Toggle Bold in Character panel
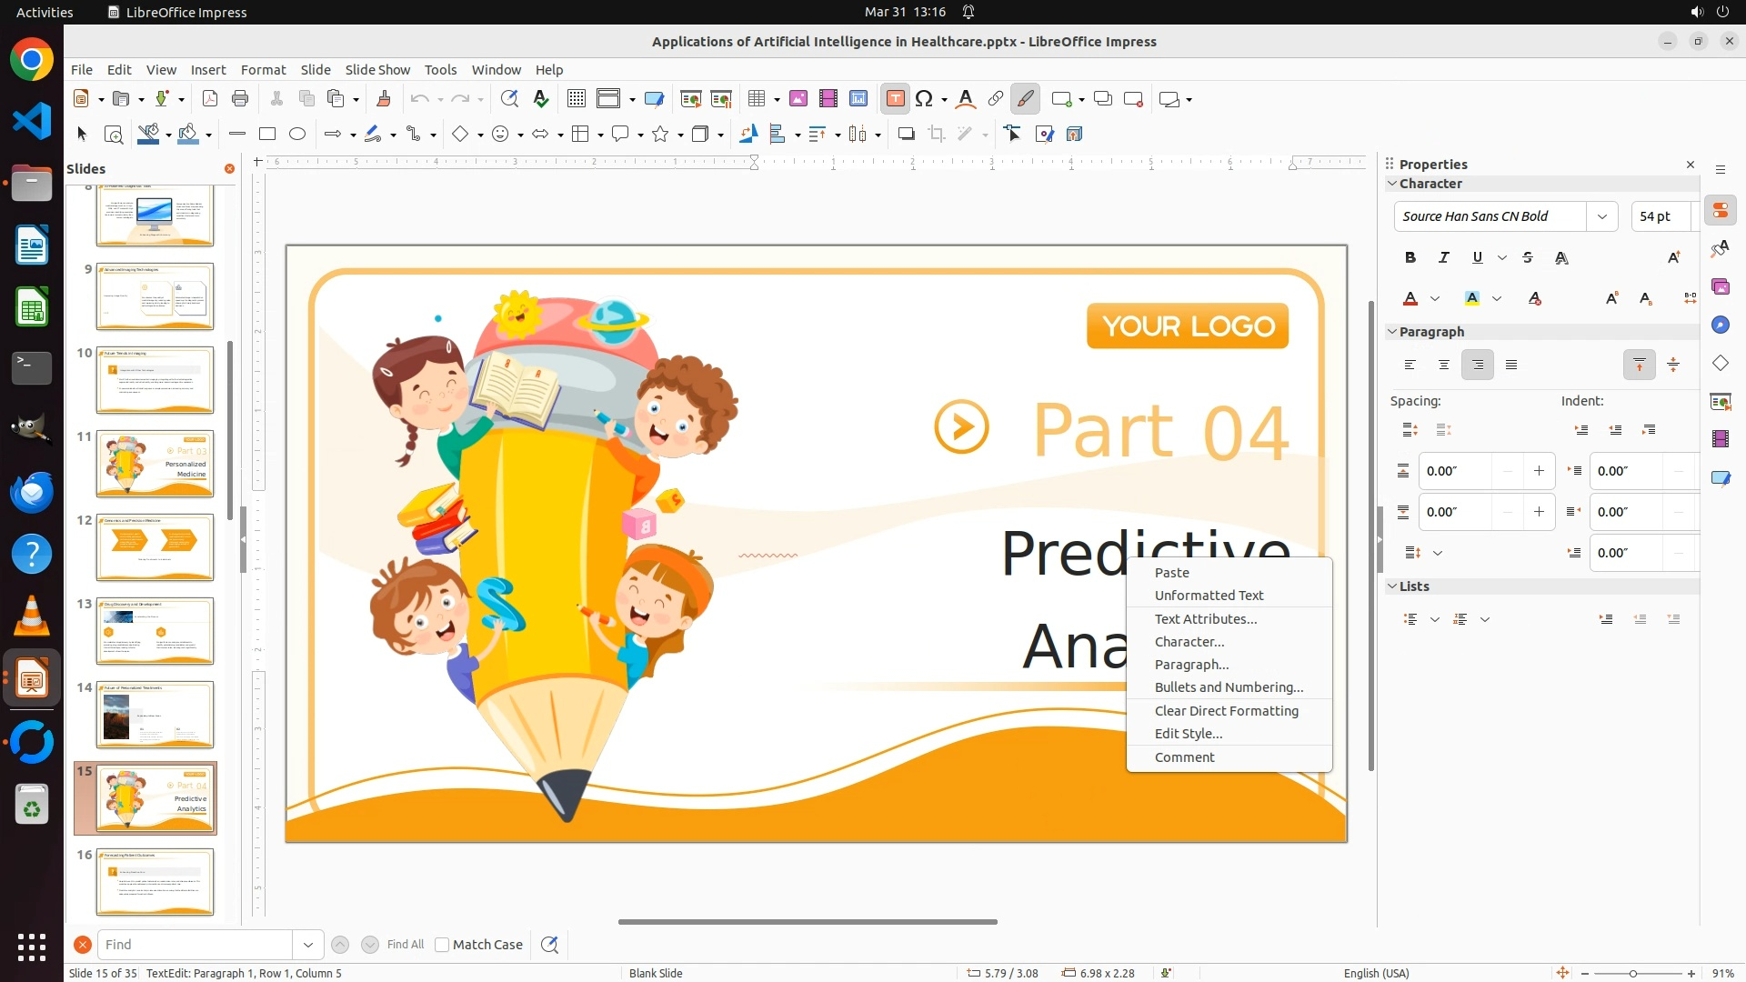The height and width of the screenshot is (982, 1746). pos(1410,258)
